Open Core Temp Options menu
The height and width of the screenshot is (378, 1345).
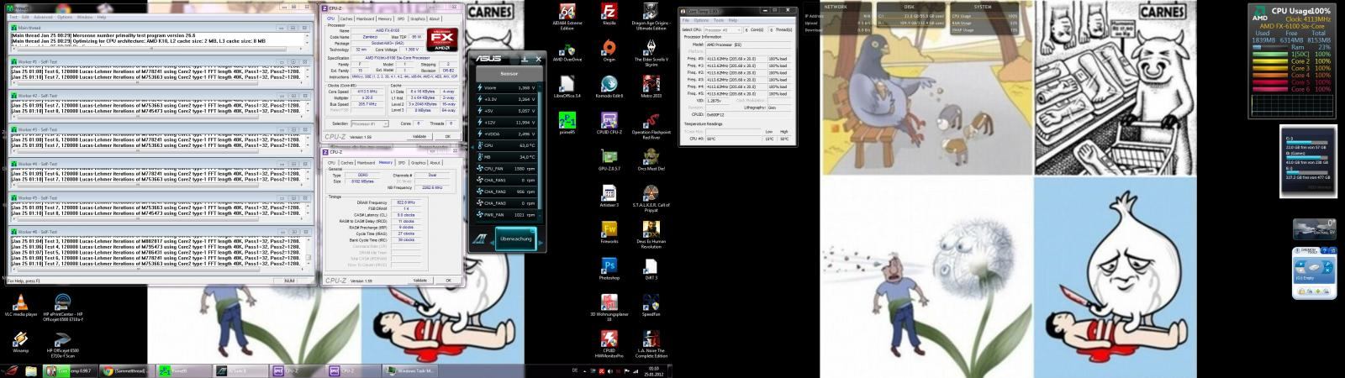[x=701, y=20]
